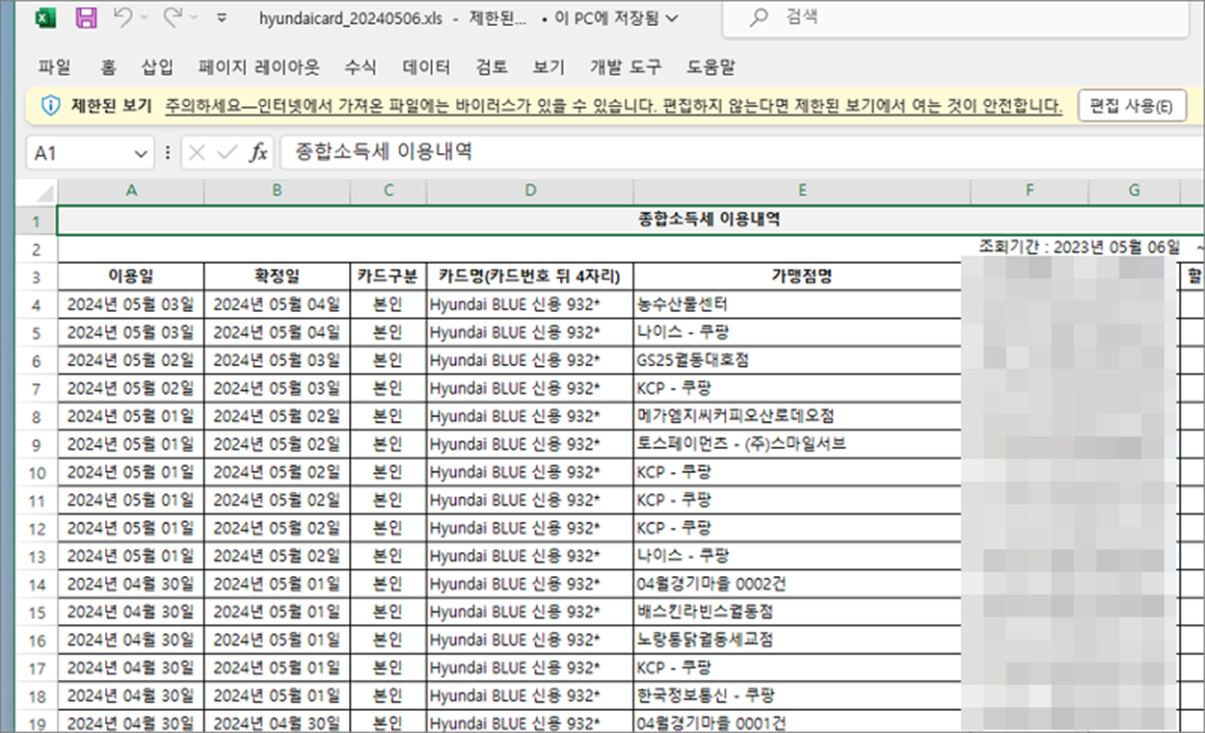Click the Name Box showing A1
The height and width of the screenshot is (733, 1205).
79,153
